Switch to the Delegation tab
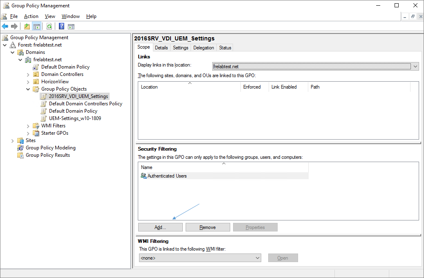 [x=204, y=48]
